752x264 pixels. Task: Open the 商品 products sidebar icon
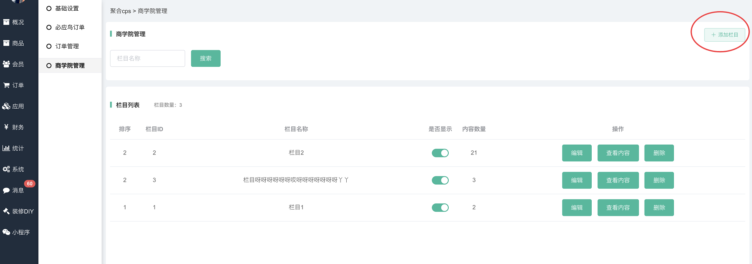[x=6, y=43]
